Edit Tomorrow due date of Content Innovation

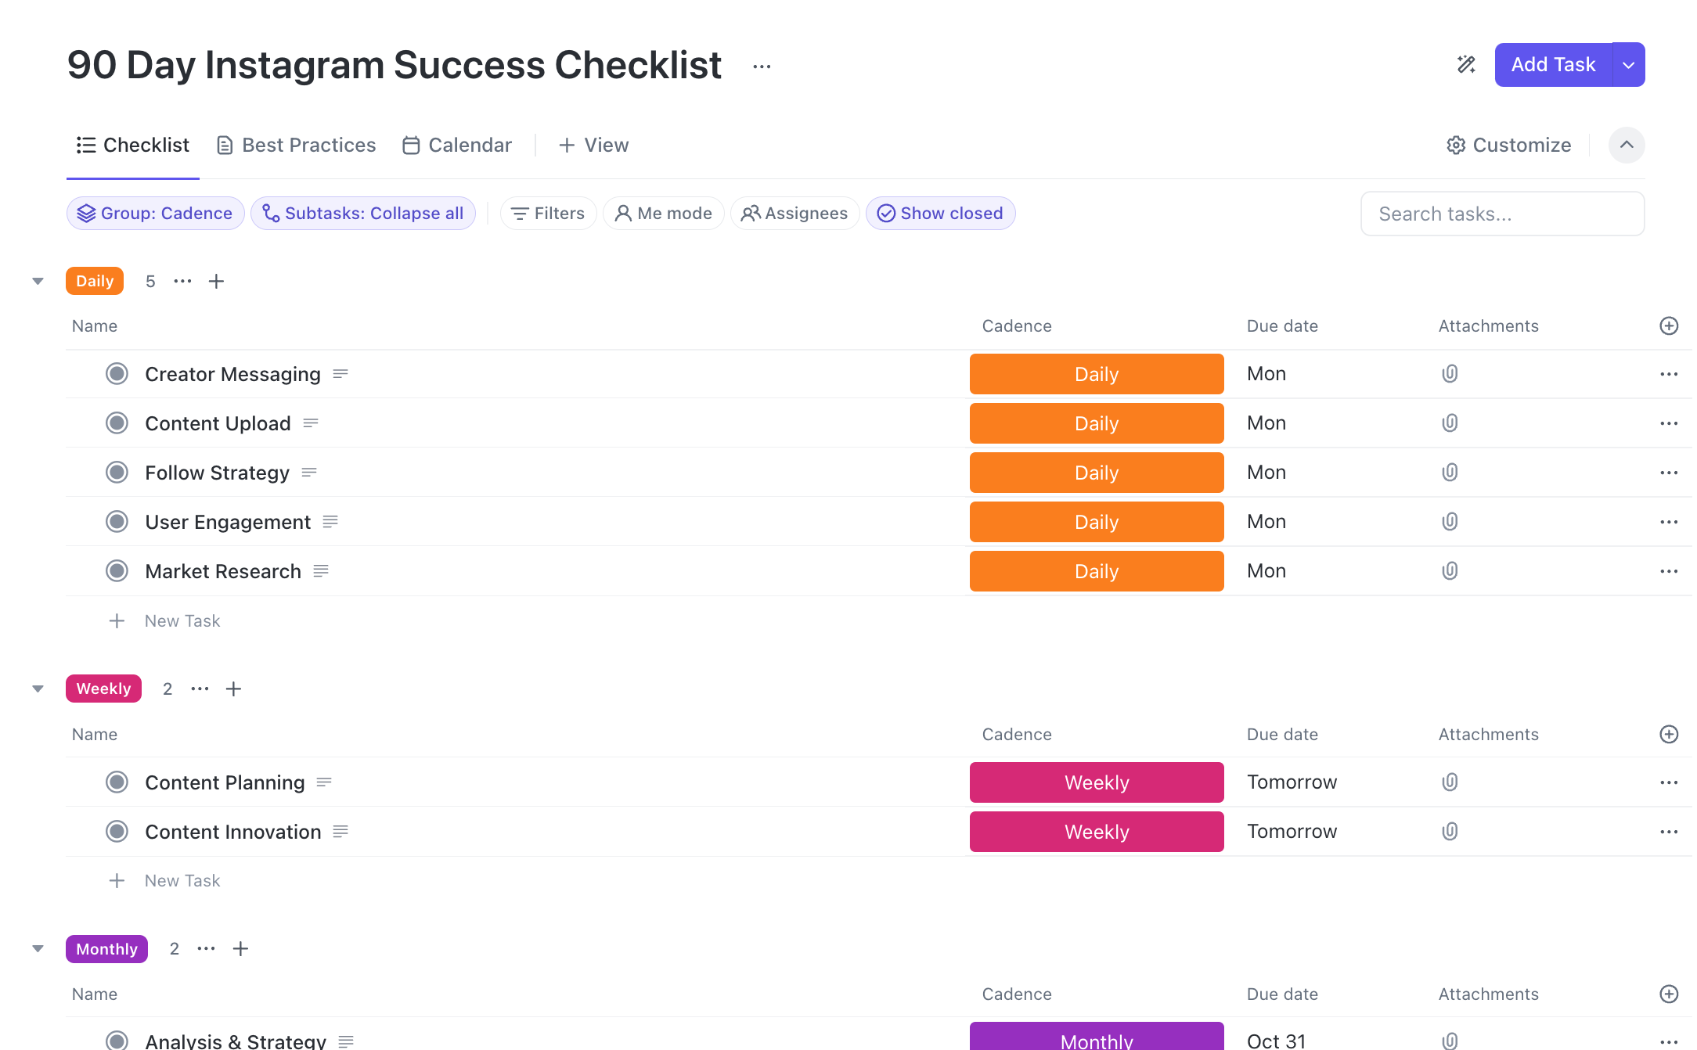(1292, 832)
